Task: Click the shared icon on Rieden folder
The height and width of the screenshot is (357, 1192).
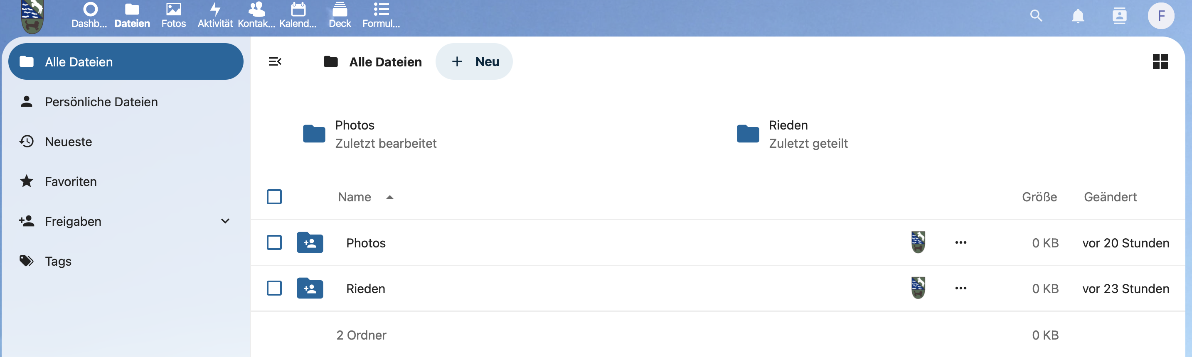Action: coord(918,288)
